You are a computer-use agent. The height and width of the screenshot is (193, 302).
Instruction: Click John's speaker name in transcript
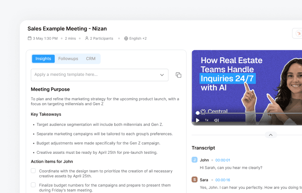(204, 160)
